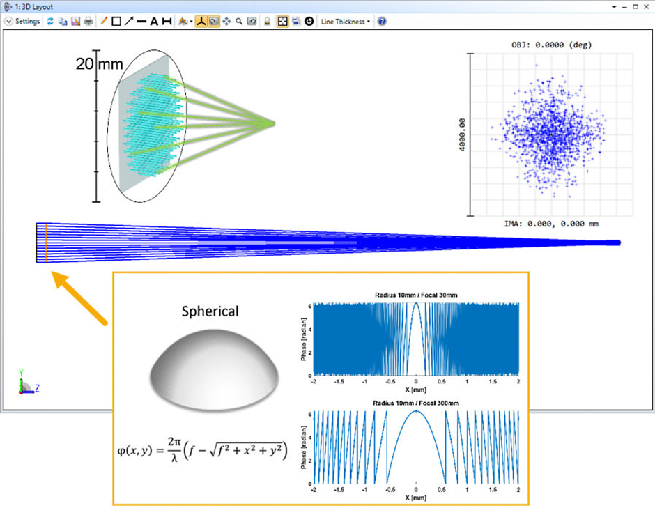The image size is (655, 508).
Task: Reset the view with undo zoom icon
Action: click(x=252, y=22)
